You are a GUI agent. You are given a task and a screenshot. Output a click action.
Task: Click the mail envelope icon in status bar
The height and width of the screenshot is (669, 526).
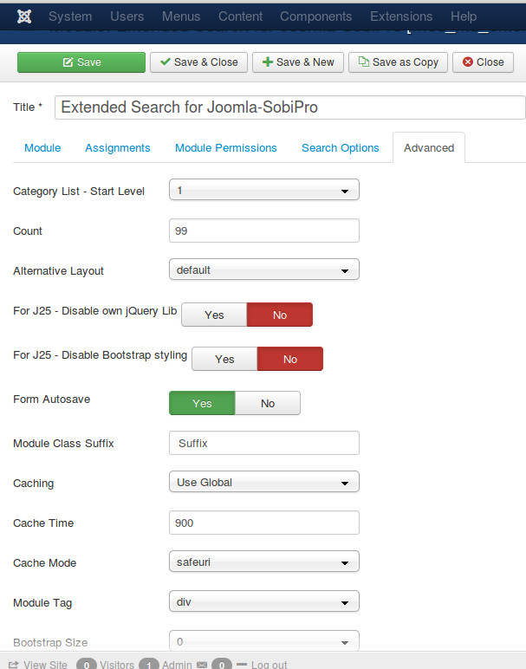[x=202, y=665]
